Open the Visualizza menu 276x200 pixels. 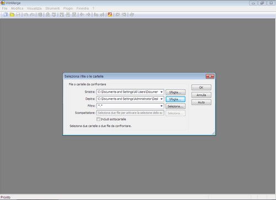34,8
